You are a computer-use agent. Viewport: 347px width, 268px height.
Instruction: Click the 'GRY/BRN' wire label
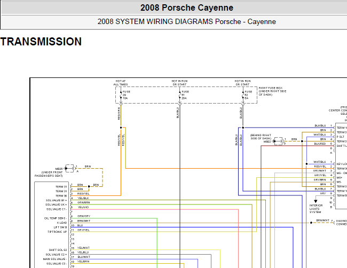(x=320, y=180)
